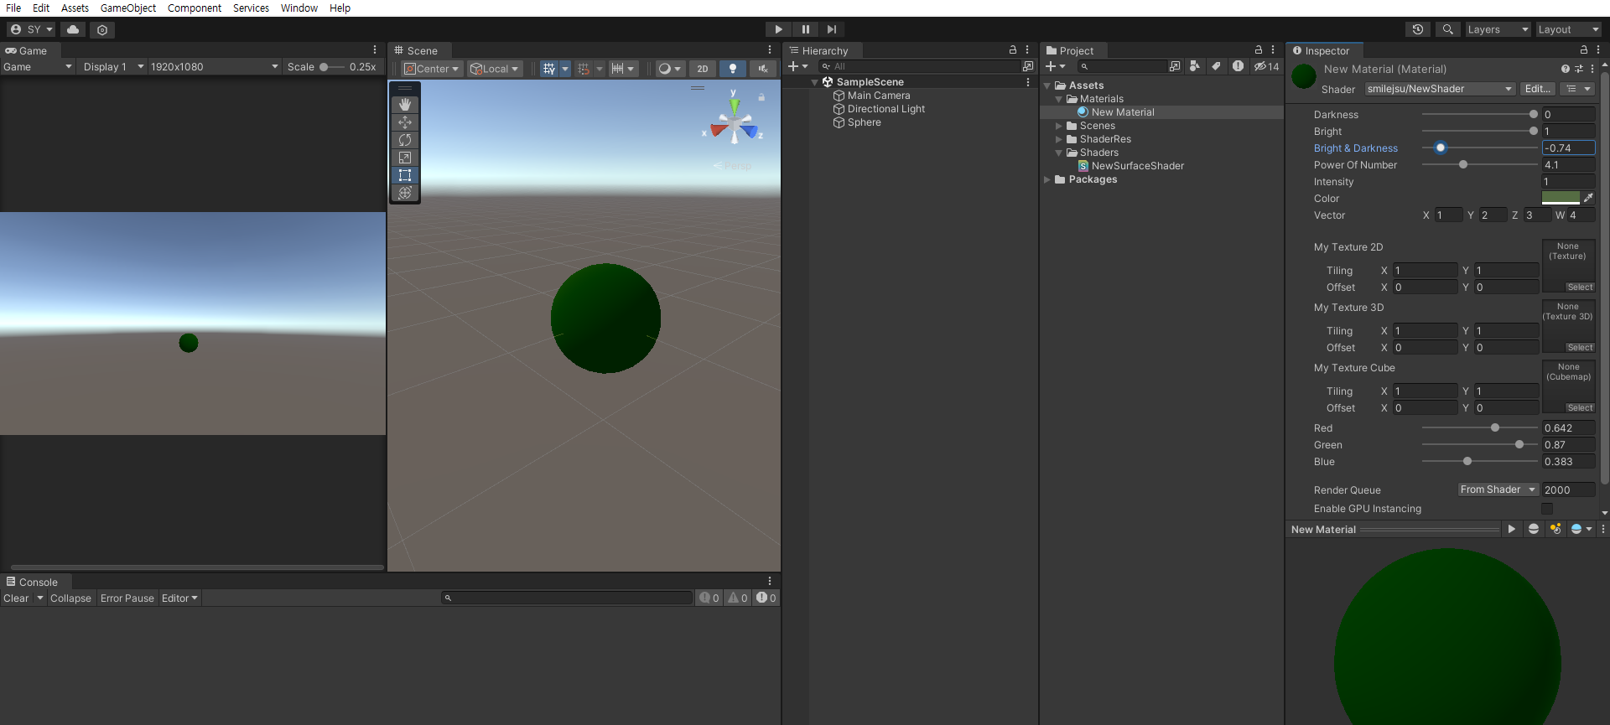Expand the Scenes folder
The width and height of the screenshot is (1610, 725).
(1058, 126)
